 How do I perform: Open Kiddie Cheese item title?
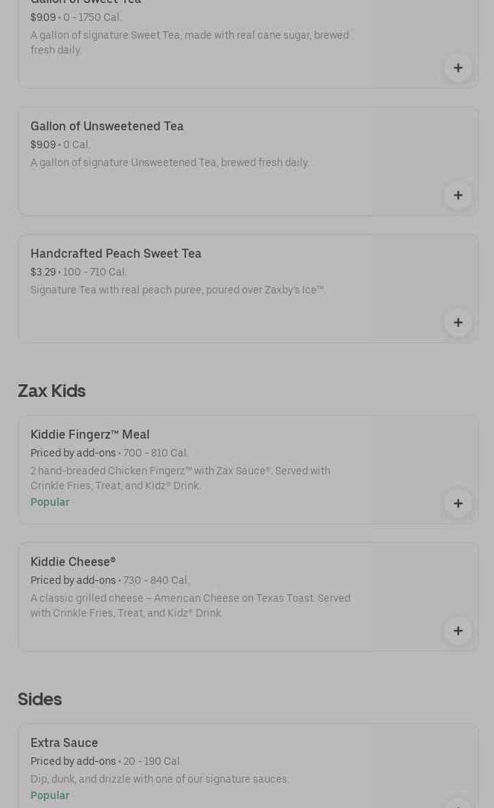point(73,562)
